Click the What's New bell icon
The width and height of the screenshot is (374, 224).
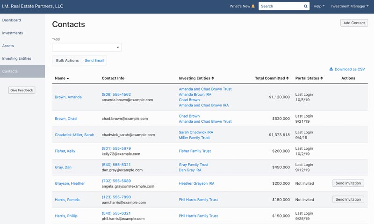[x=253, y=7]
